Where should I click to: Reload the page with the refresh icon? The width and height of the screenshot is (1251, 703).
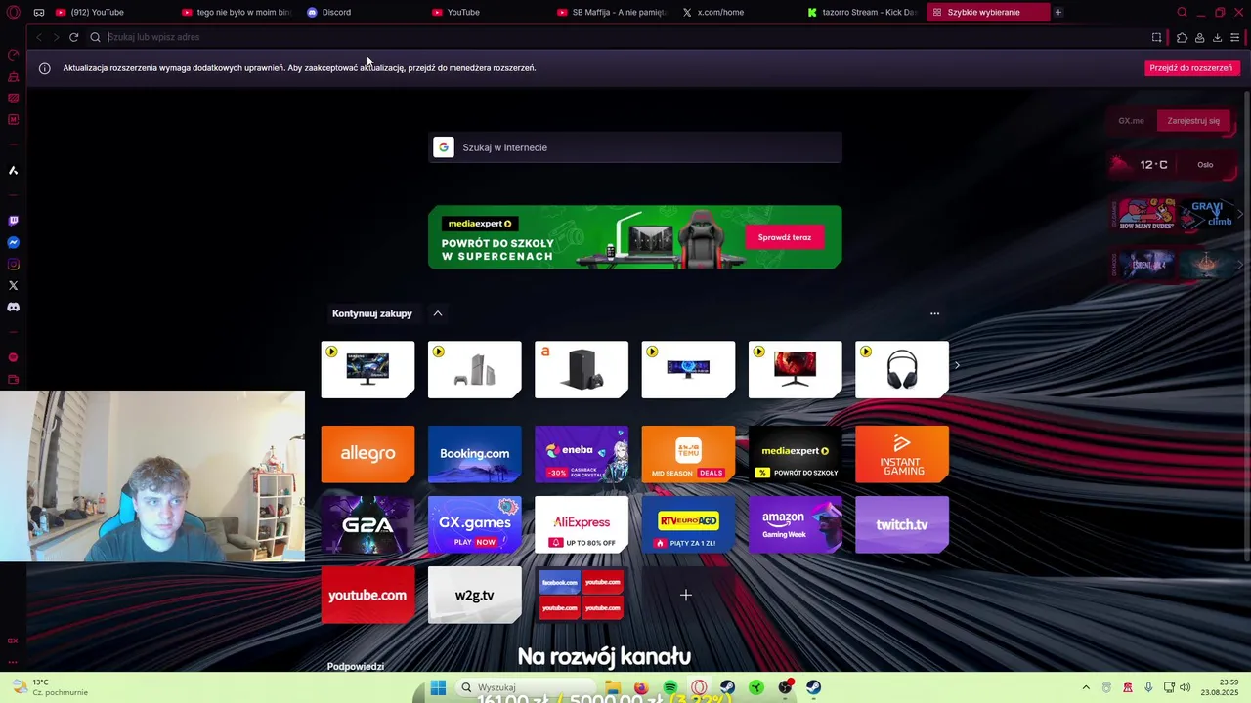point(73,37)
